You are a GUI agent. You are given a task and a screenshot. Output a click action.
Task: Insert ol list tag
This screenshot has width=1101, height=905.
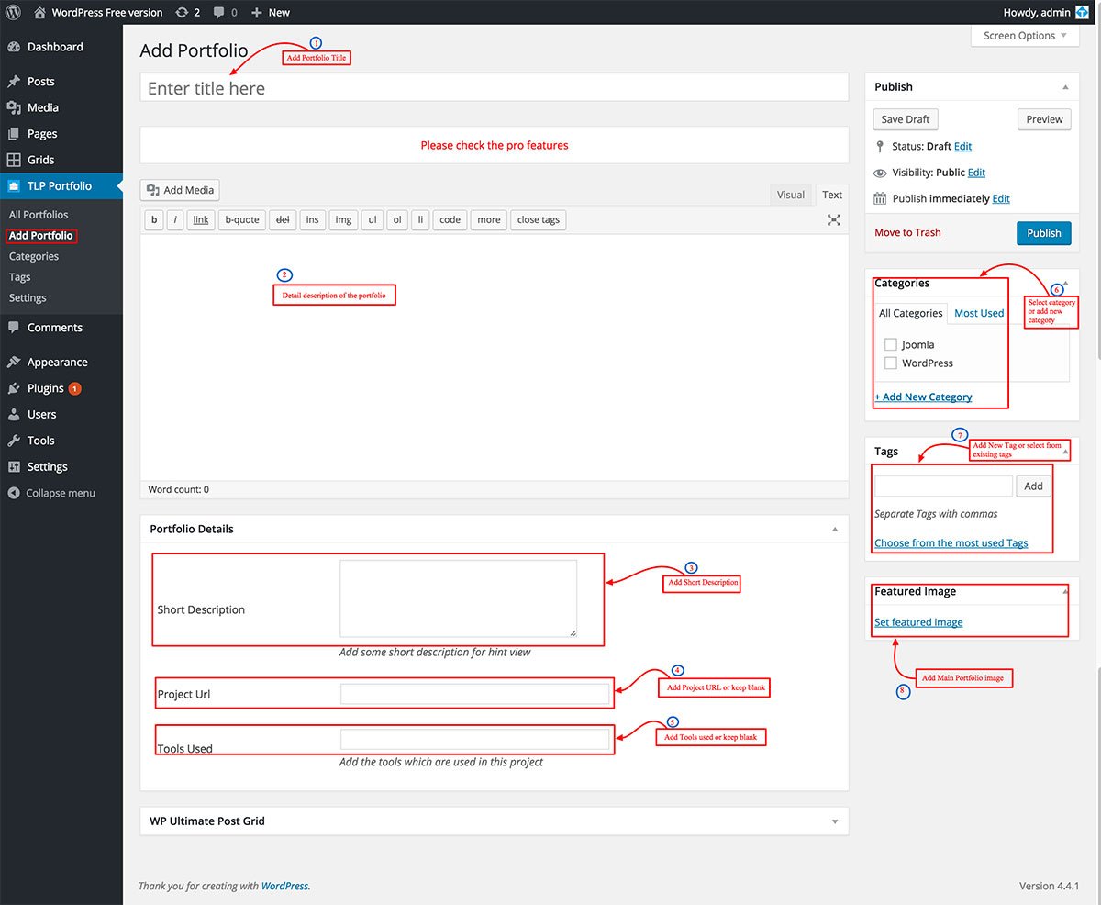[x=396, y=220]
